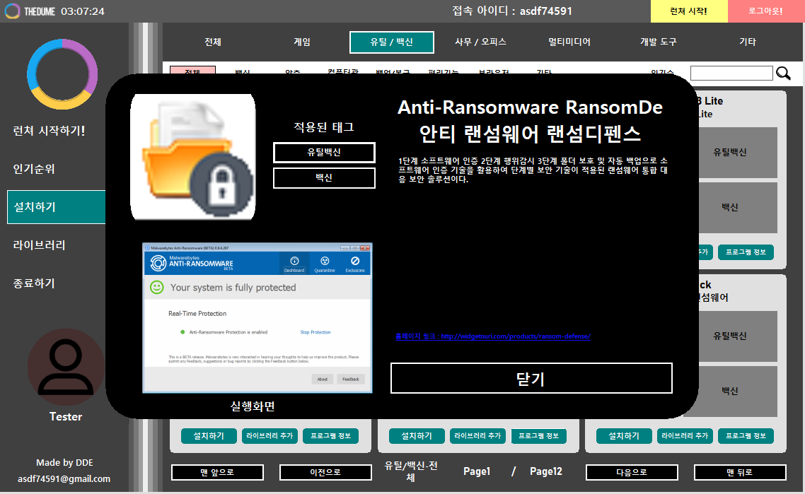Click the middle card's 프로그램 정보 button

point(538,436)
